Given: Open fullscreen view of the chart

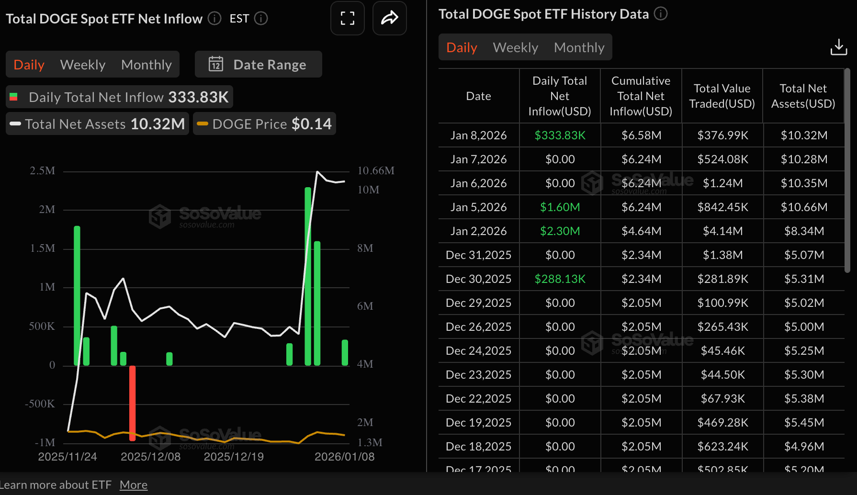Looking at the screenshot, I should (347, 18).
